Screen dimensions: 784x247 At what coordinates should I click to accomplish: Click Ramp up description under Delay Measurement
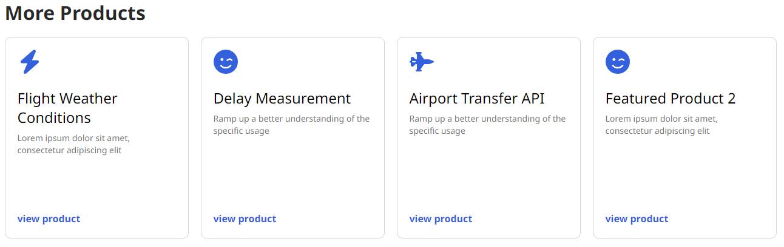tap(291, 125)
